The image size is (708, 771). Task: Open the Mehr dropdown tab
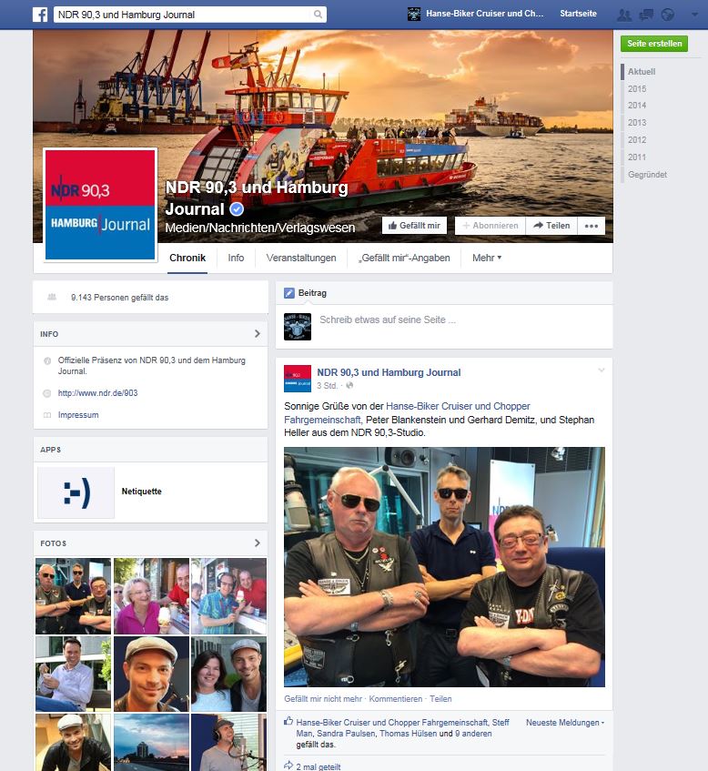(x=487, y=258)
